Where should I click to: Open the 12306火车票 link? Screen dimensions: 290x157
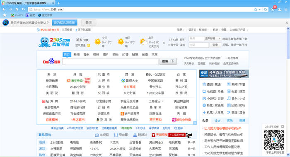(x=155, y=93)
